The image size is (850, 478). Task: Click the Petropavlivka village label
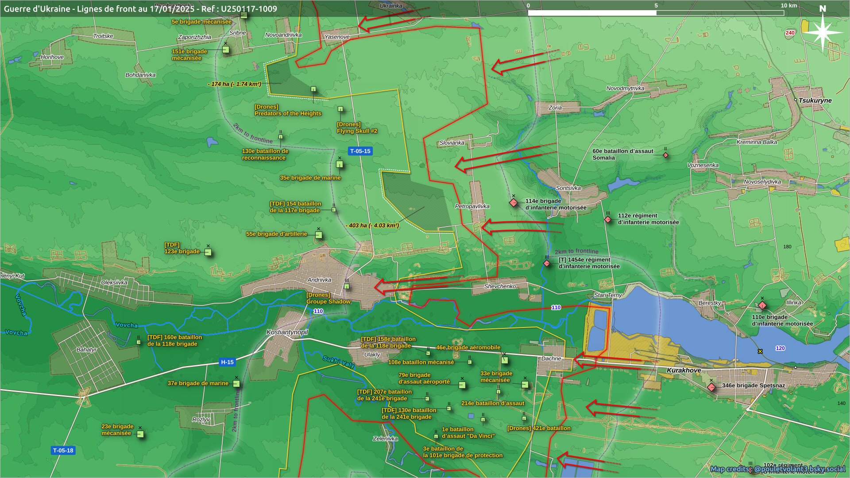pyautogui.click(x=472, y=206)
